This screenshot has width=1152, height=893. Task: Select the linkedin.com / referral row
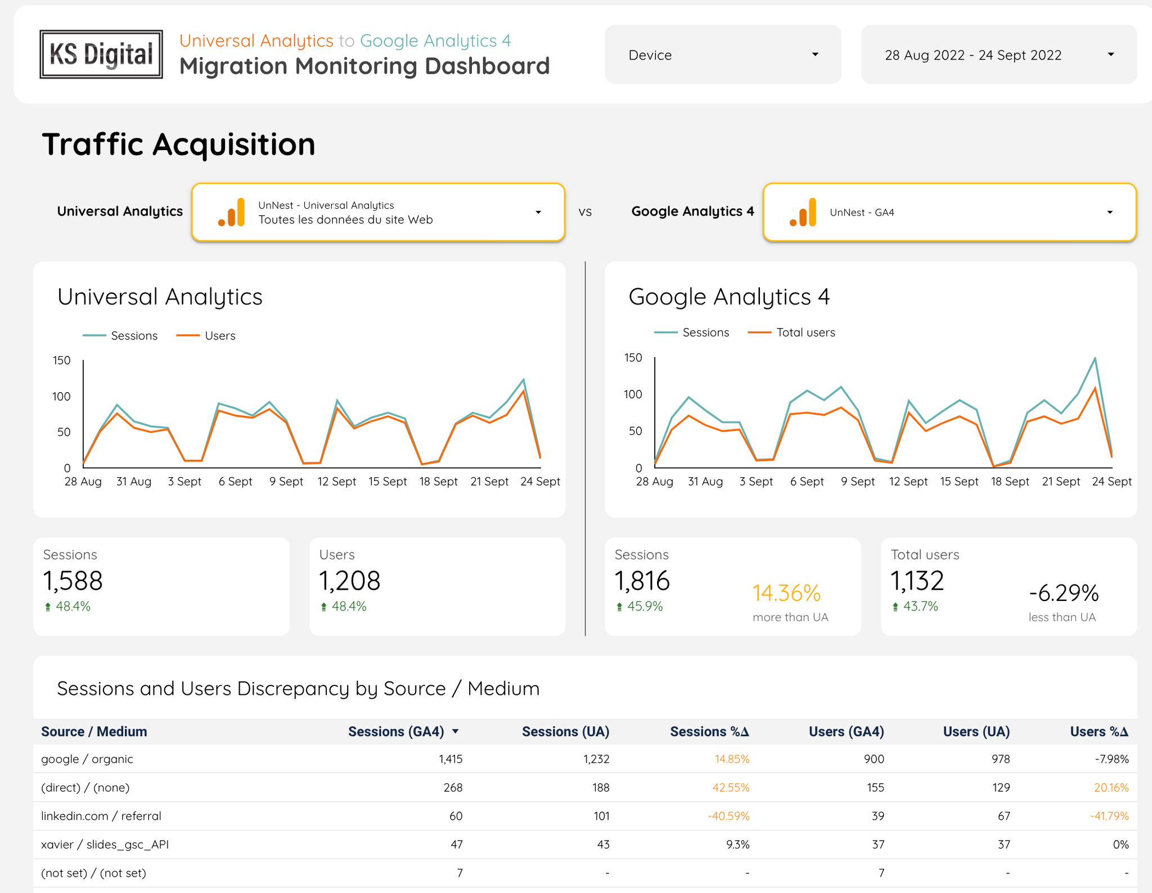(585, 816)
